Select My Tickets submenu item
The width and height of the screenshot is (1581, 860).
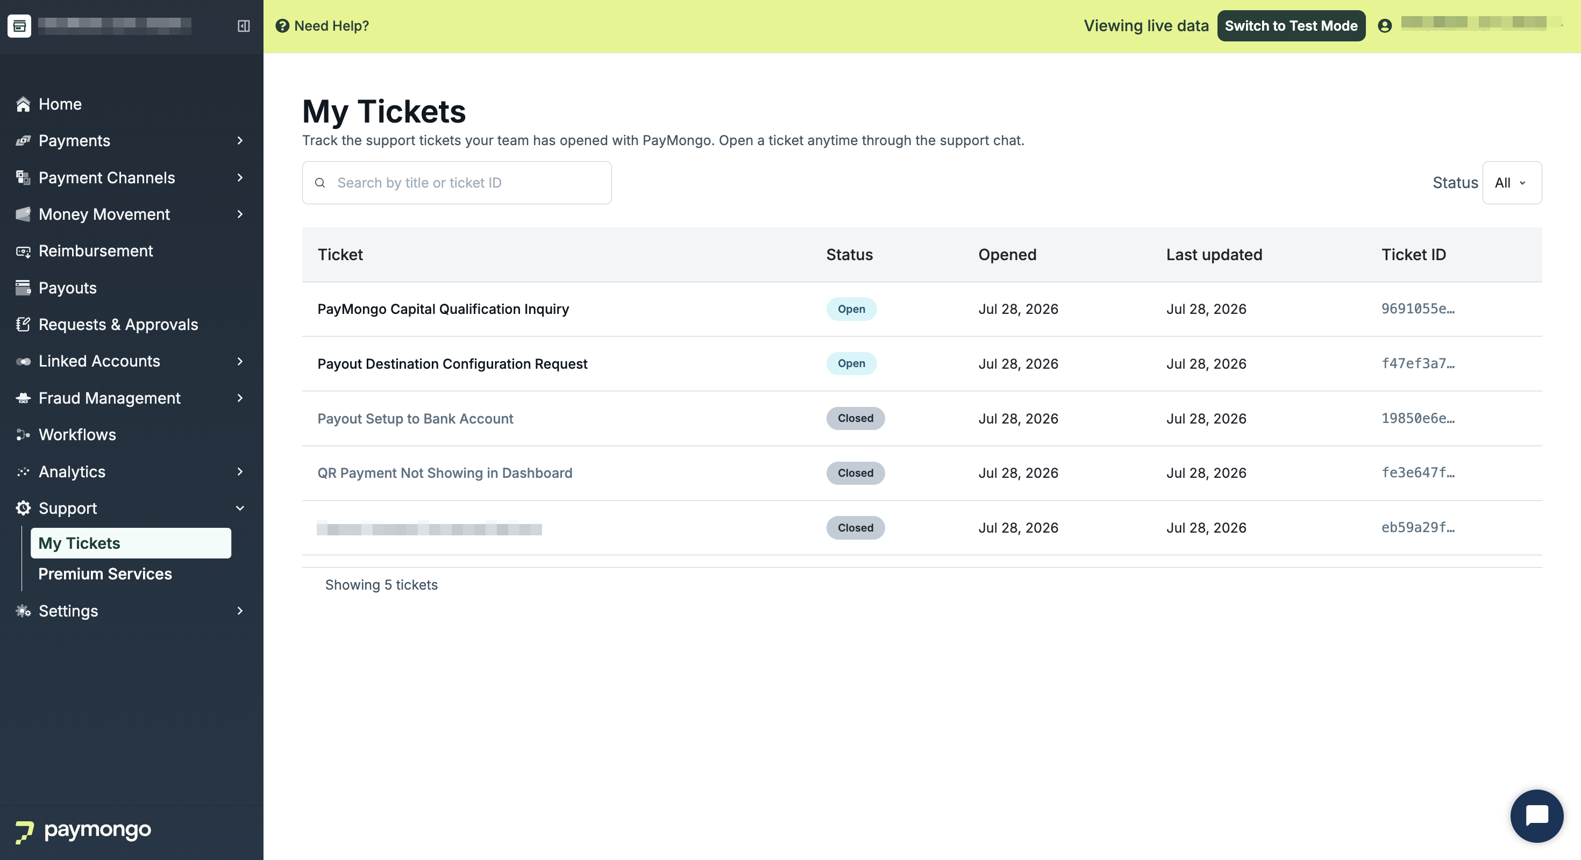click(x=131, y=543)
